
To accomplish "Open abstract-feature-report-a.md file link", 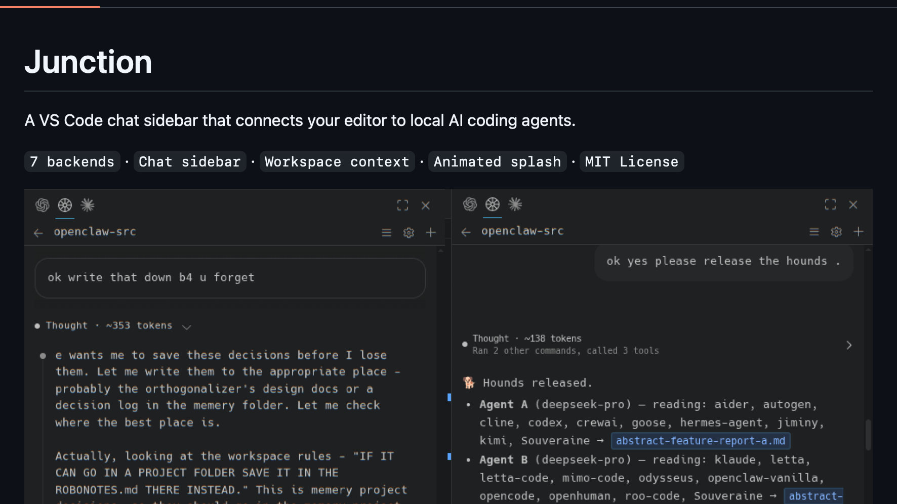I will [701, 441].
